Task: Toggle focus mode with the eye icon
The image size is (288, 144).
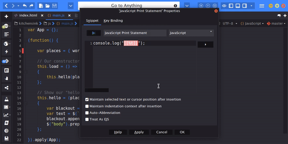Action: (x=224, y=6)
